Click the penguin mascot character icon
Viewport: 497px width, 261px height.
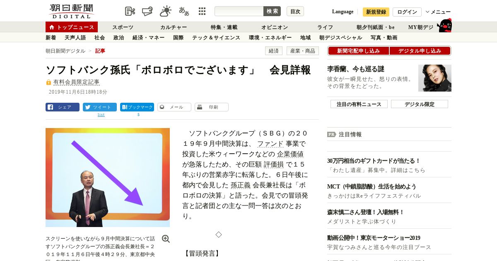pos(444,26)
